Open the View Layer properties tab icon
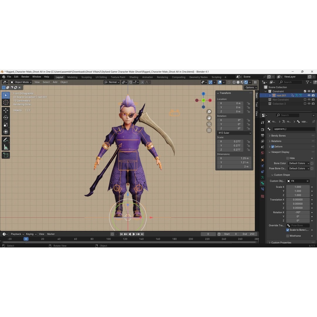Image resolution: width=317 pixels, height=317 pixels. click(x=262, y=141)
